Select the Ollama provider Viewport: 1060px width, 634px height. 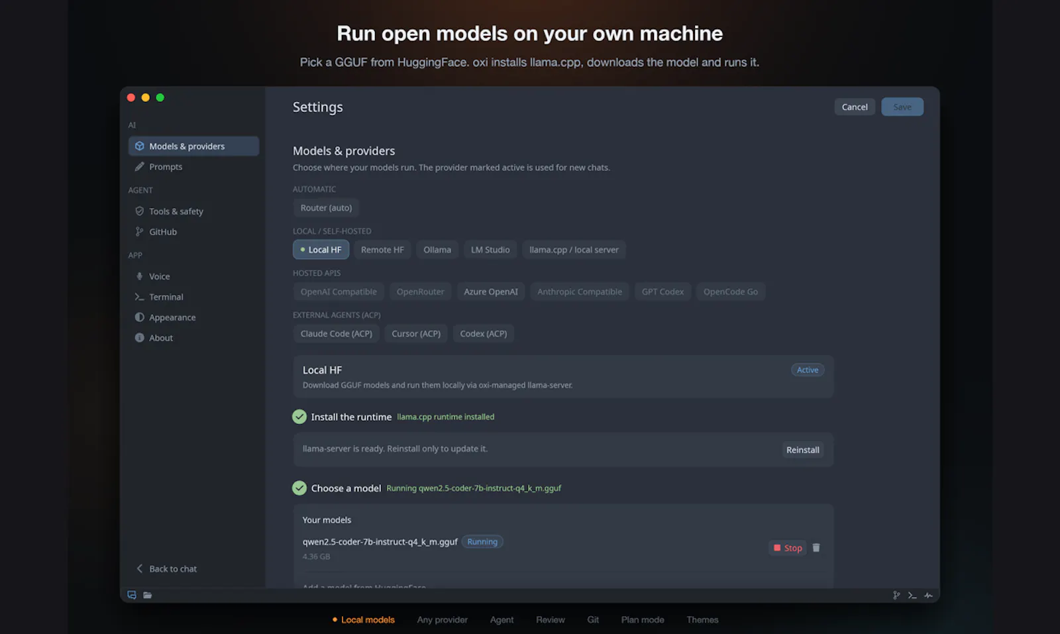[x=437, y=250]
